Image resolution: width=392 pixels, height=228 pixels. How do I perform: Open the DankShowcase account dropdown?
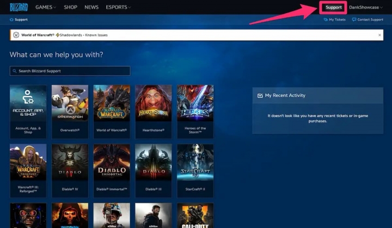click(366, 7)
